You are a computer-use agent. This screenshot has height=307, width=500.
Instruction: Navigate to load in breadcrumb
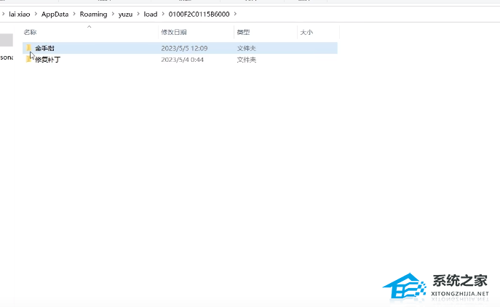pos(151,14)
